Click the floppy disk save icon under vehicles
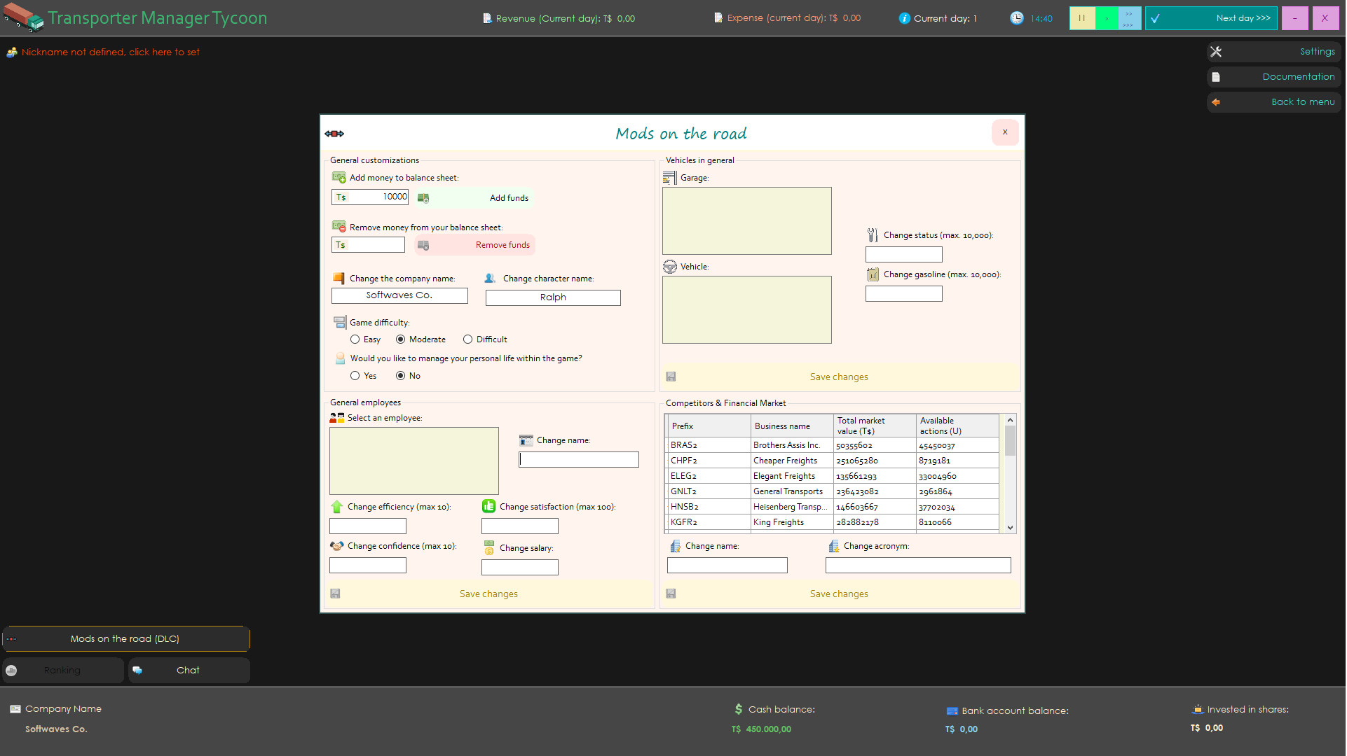This screenshot has width=1347, height=756. click(x=671, y=377)
